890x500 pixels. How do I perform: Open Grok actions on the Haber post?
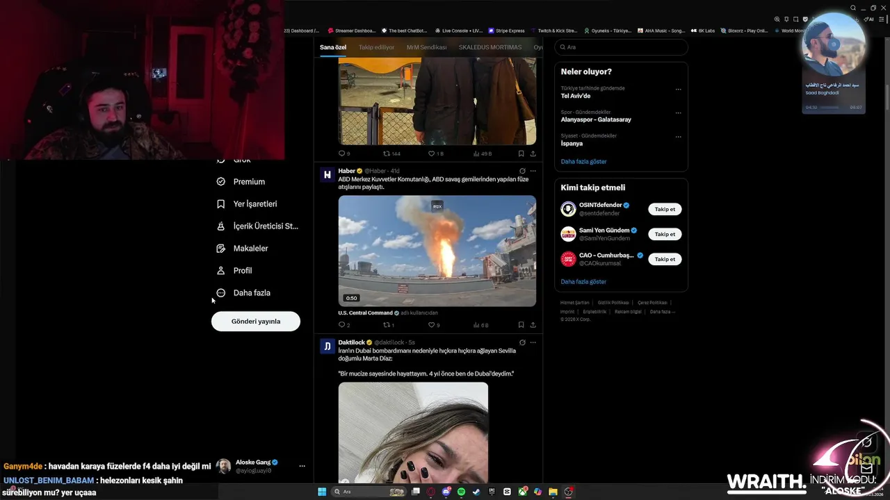522,171
